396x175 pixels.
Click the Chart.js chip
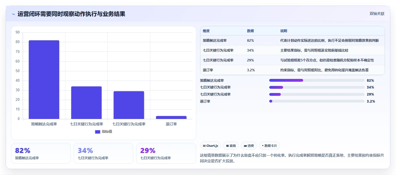pos(210,146)
